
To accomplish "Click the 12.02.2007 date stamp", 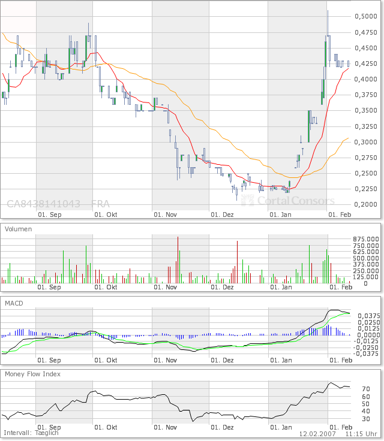I will coord(316,433).
